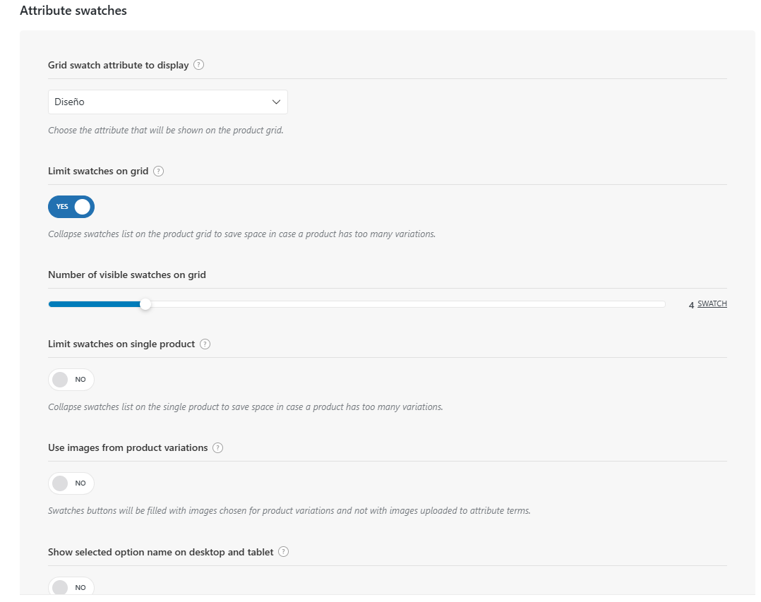This screenshot has width=761, height=602.
Task: Enable Show selected option name on desktop toggle
Action: (x=71, y=586)
